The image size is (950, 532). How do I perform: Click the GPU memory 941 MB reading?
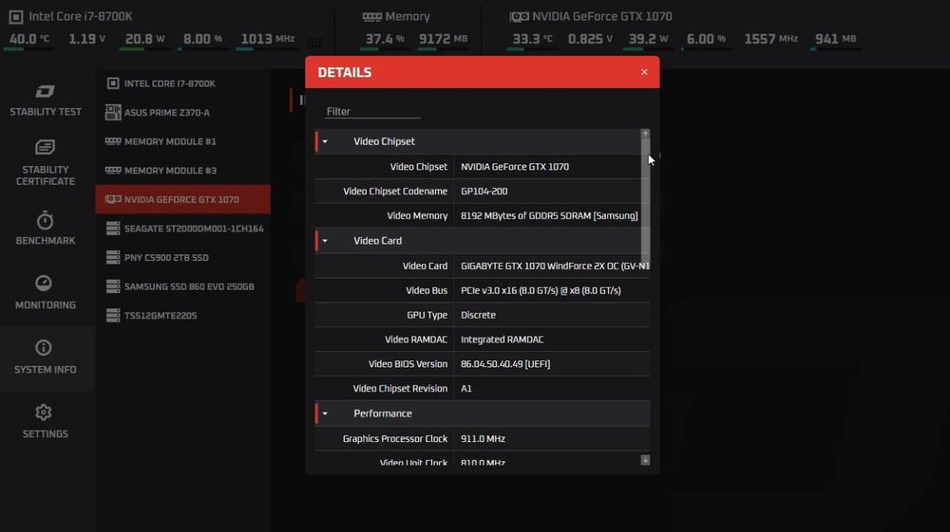835,39
